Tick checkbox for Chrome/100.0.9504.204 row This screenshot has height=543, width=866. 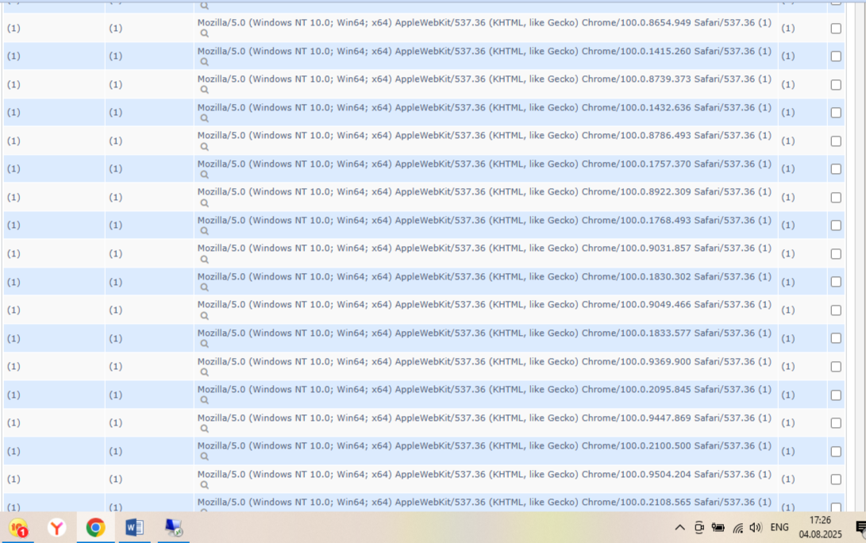(x=836, y=479)
